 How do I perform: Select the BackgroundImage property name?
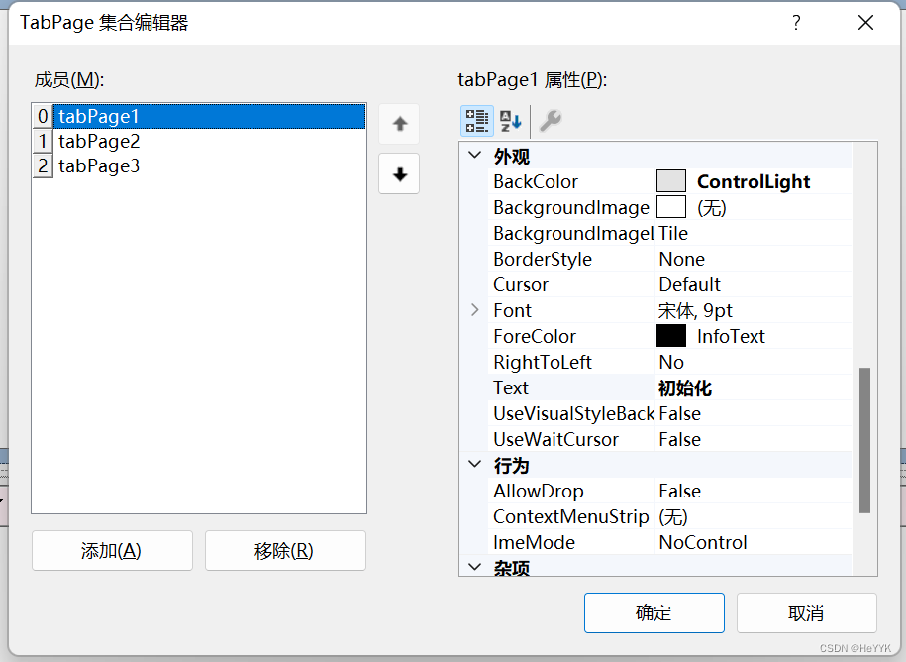tap(571, 207)
